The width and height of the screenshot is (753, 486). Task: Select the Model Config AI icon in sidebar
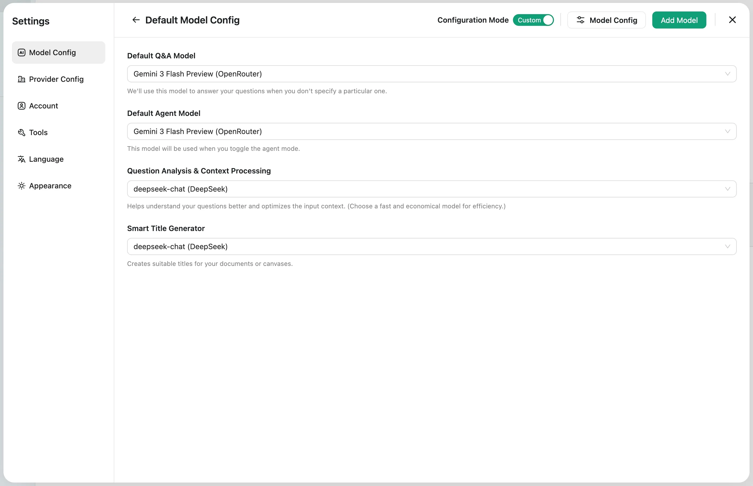pos(21,52)
